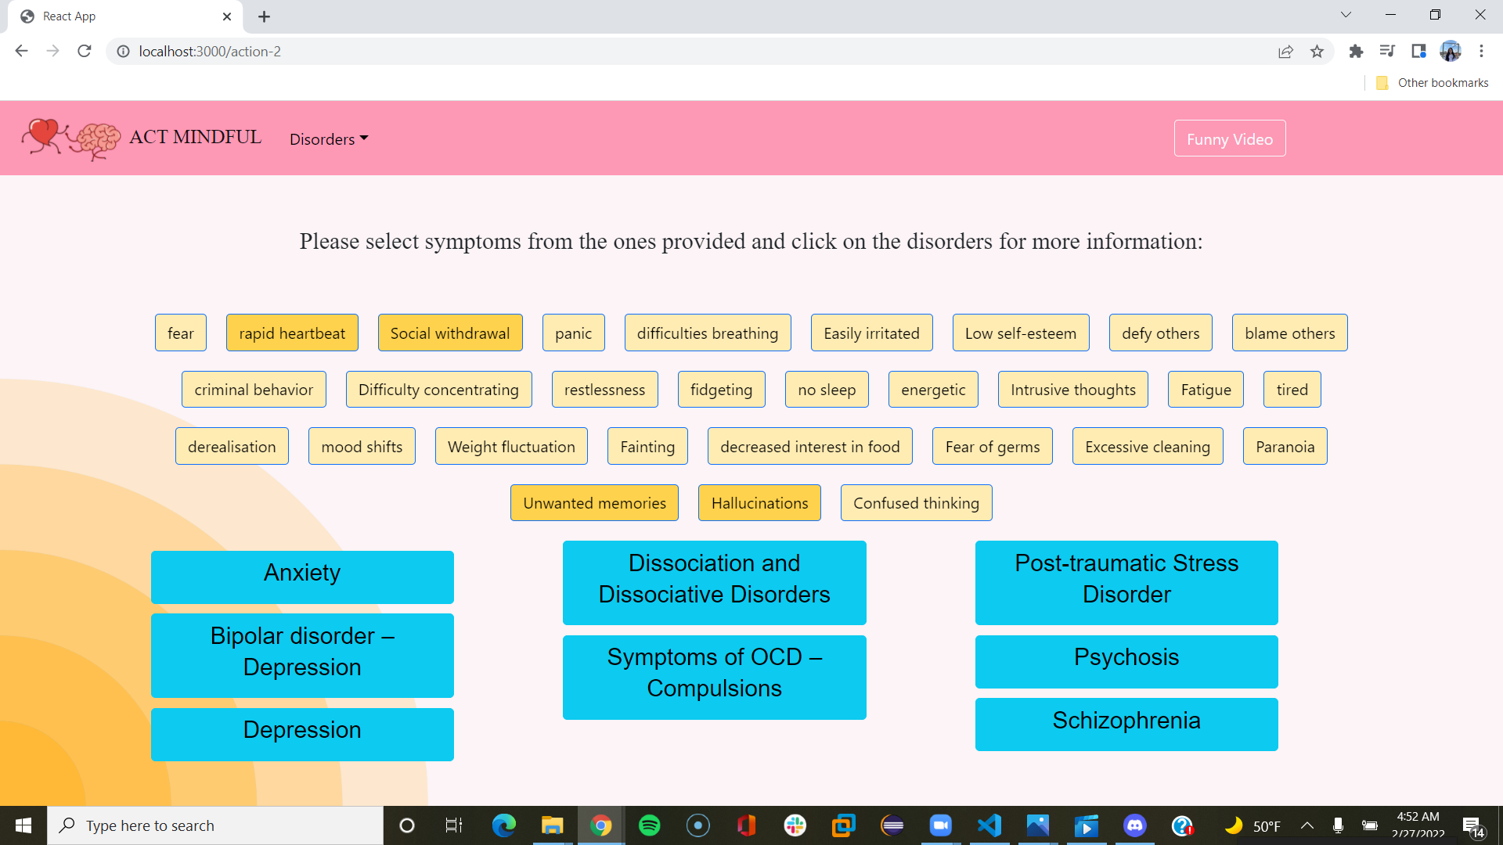Open Discord in the taskbar
This screenshot has width=1503, height=845.
tap(1134, 825)
